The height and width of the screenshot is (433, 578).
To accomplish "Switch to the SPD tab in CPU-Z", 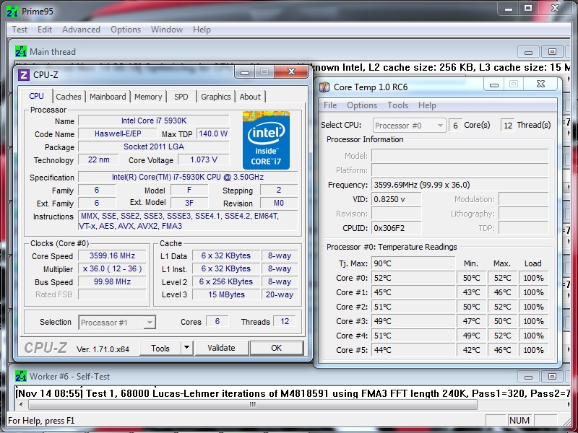I will 181,97.
